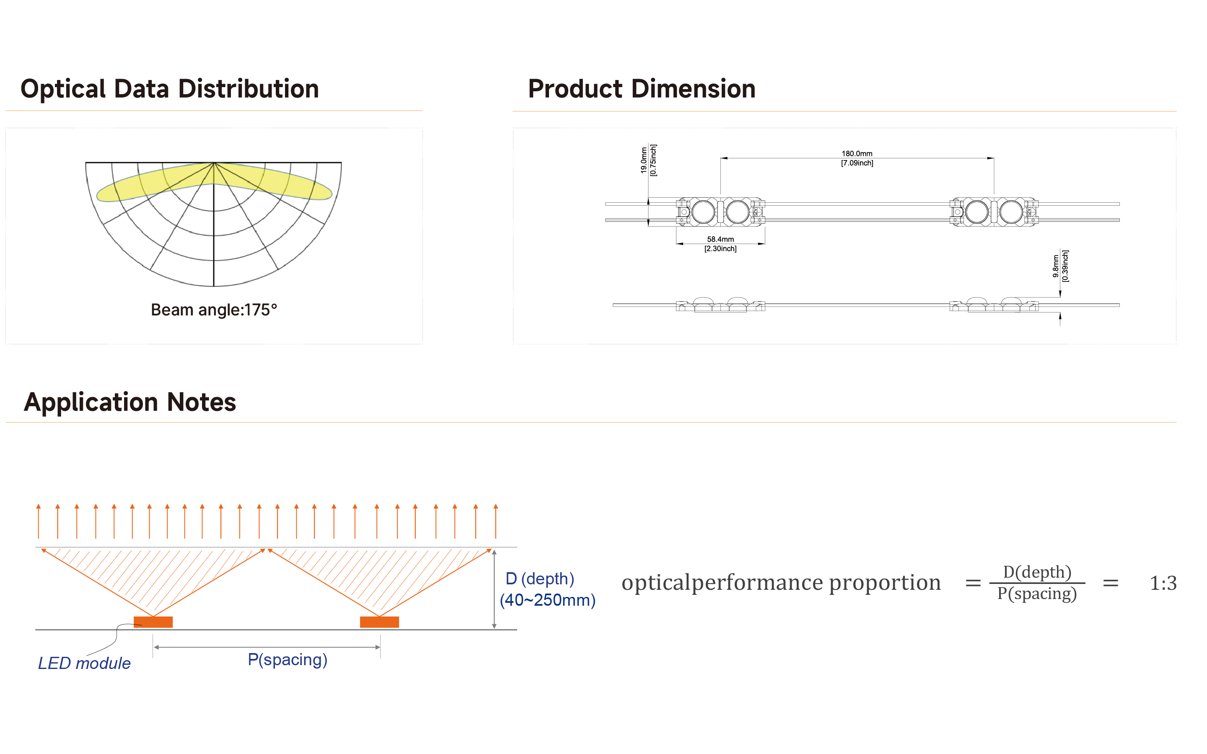Click the left orange LED module block
This screenshot has width=1207, height=754.
click(x=153, y=622)
